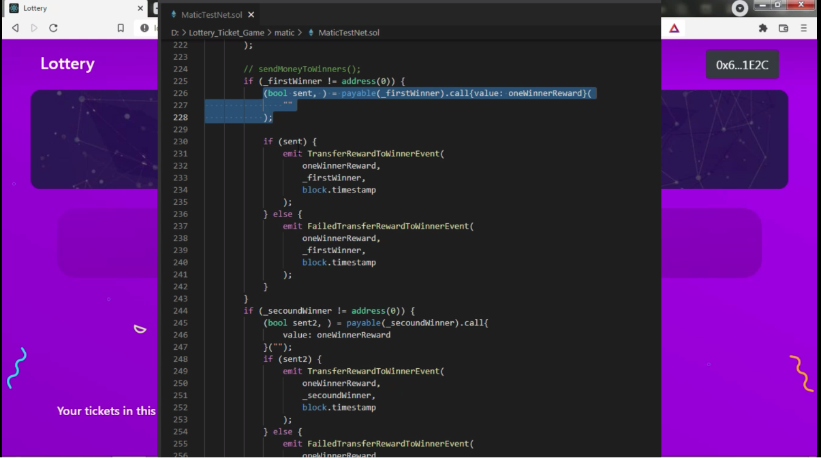821x458 pixels.
Task: Click '_firstWinner,' on line 239
Action: coord(334,250)
